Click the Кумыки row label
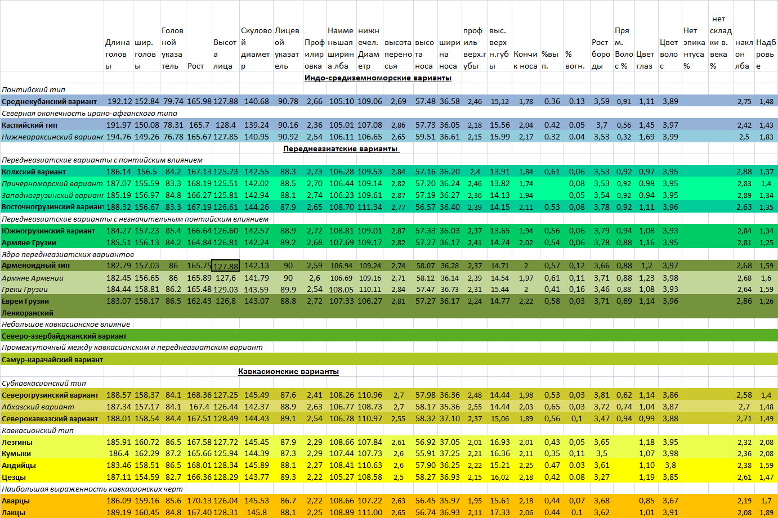778x518 pixels. click(x=16, y=453)
